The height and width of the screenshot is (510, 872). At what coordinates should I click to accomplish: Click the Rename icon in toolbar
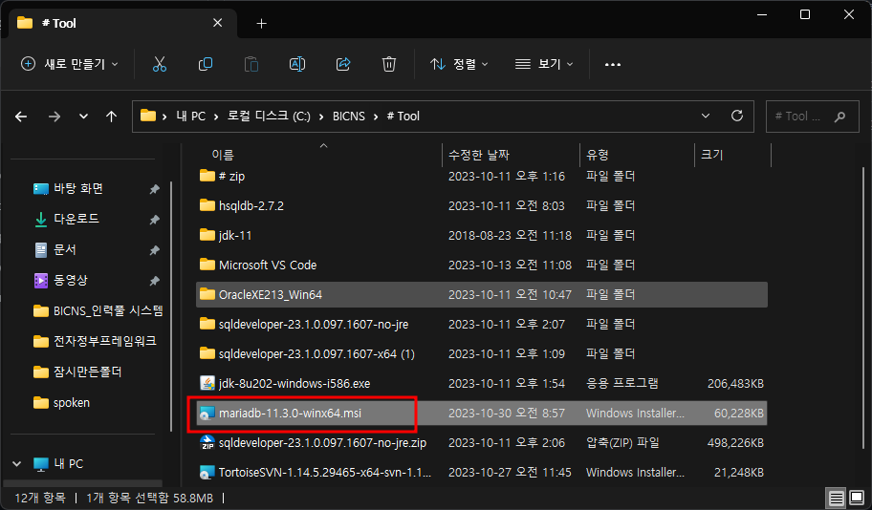(x=297, y=64)
